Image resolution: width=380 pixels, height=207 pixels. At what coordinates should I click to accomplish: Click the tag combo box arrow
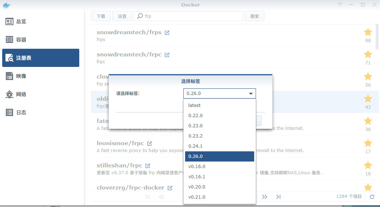pyautogui.click(x=251, y=93)
